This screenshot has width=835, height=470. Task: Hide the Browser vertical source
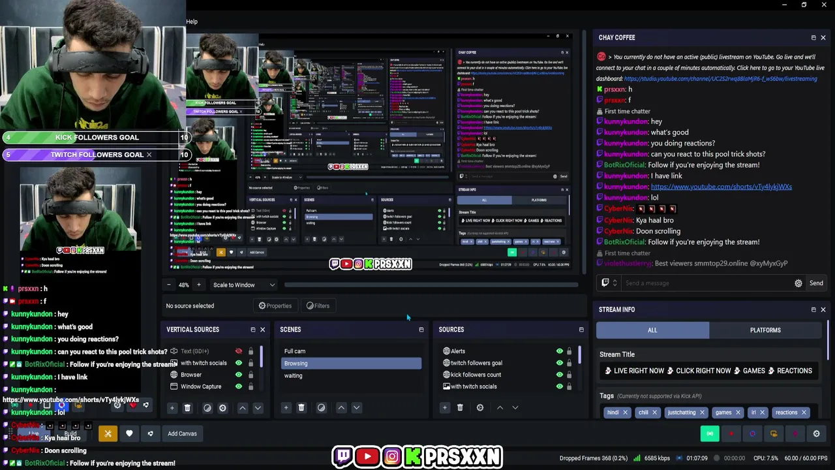coord(239,375)
